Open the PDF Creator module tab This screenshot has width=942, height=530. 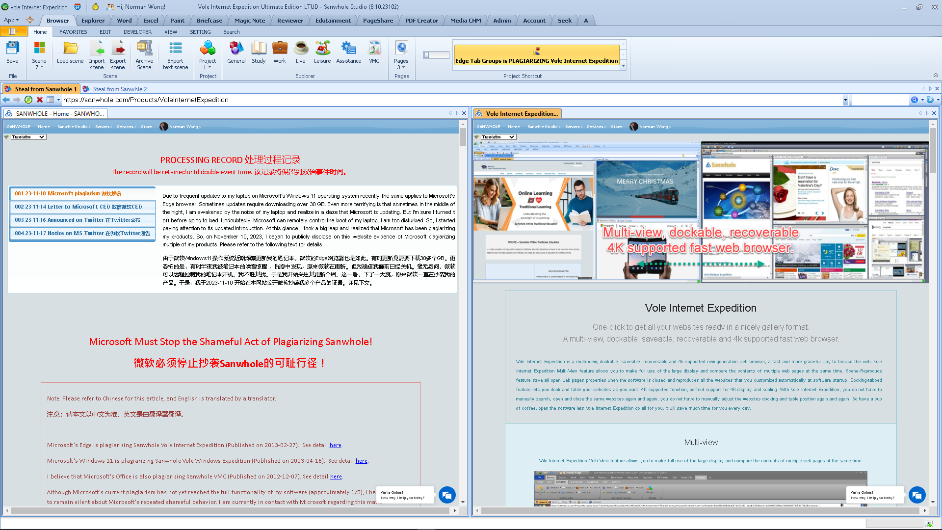[x=421, y=21]
